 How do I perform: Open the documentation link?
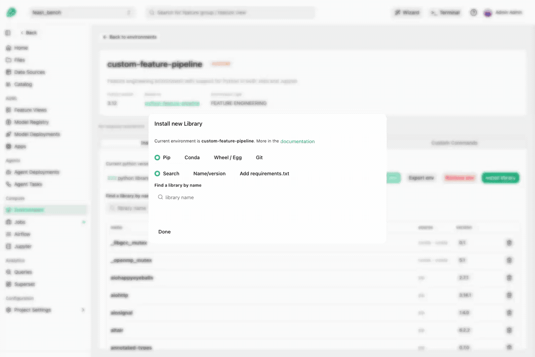coord(297,141)
